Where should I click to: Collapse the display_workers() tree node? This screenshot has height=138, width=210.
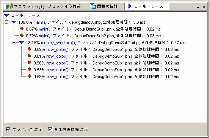pos(14,43)
